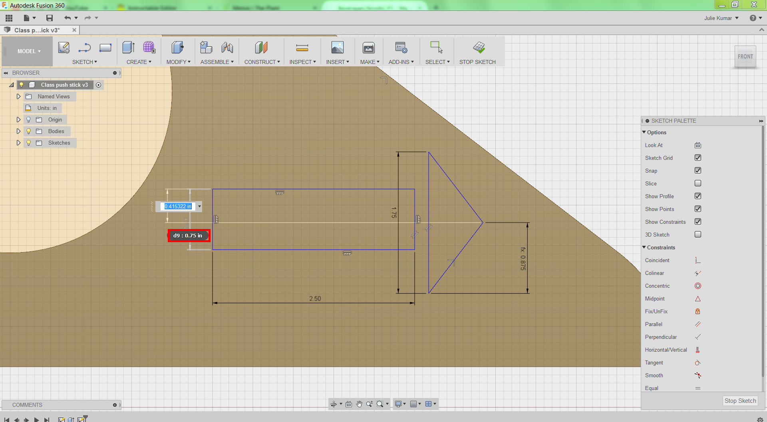Click the Fix/UnFix lock constraint icon
The image size is (767, 422).
point(698,311)
